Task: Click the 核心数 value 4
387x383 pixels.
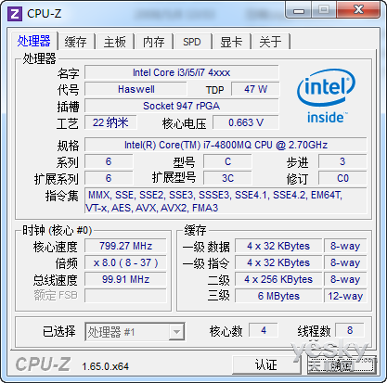Action: pyautogui.click(x=264, y=330)
